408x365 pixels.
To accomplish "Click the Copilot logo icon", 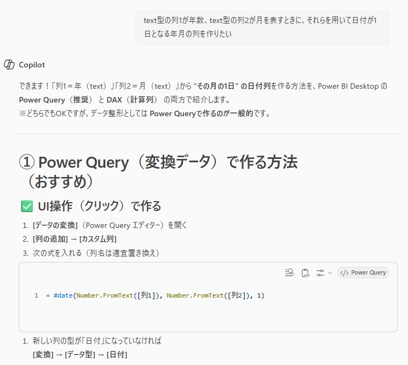I will pos(9,65).
